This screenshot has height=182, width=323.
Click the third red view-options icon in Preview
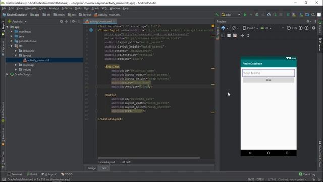click(235, 35)
